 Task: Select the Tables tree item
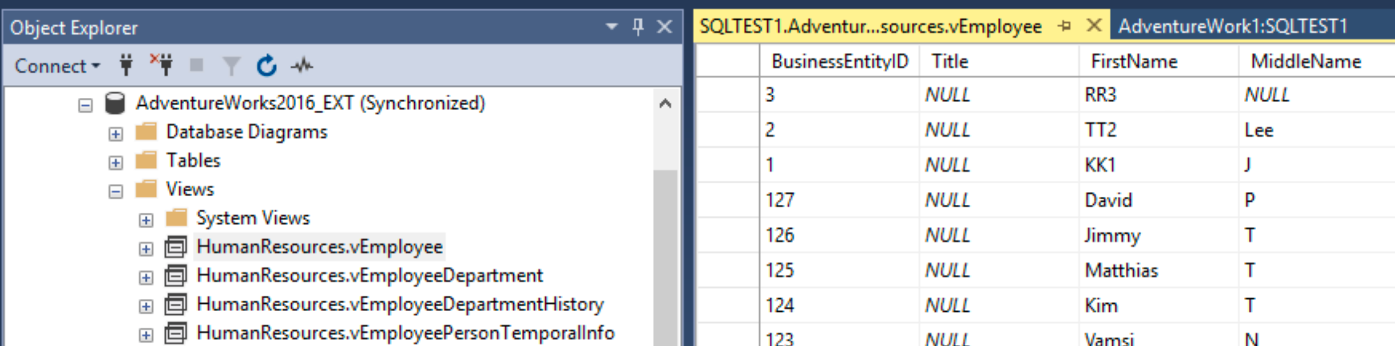[x=193, y=160]
